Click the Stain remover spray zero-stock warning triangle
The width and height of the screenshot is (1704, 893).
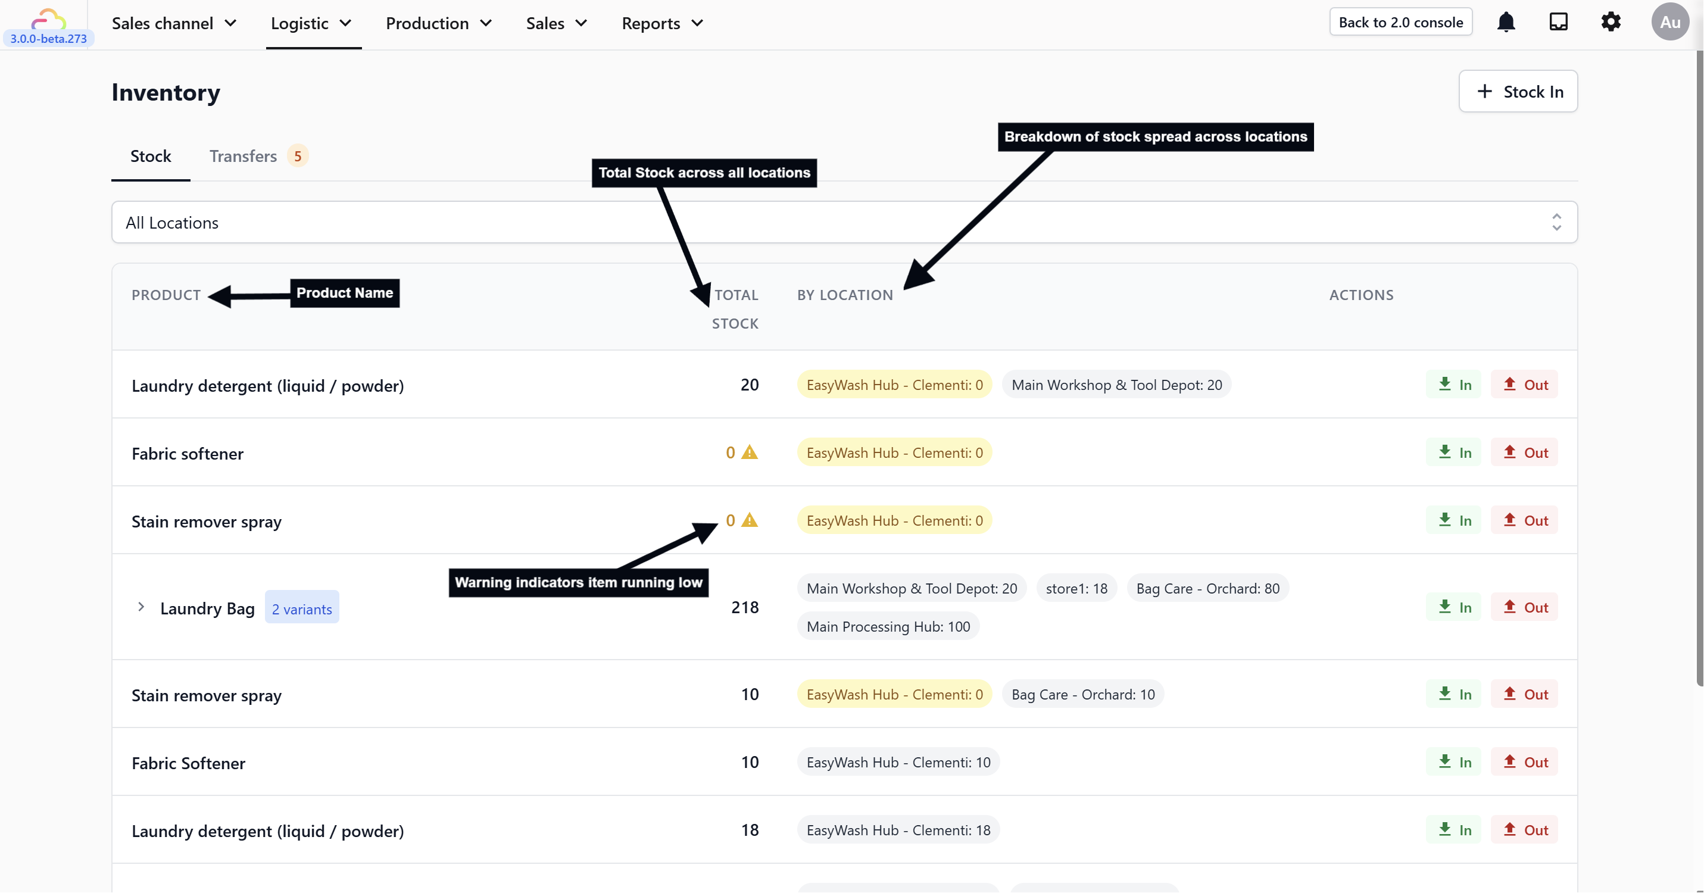click(x=750, y=520)
